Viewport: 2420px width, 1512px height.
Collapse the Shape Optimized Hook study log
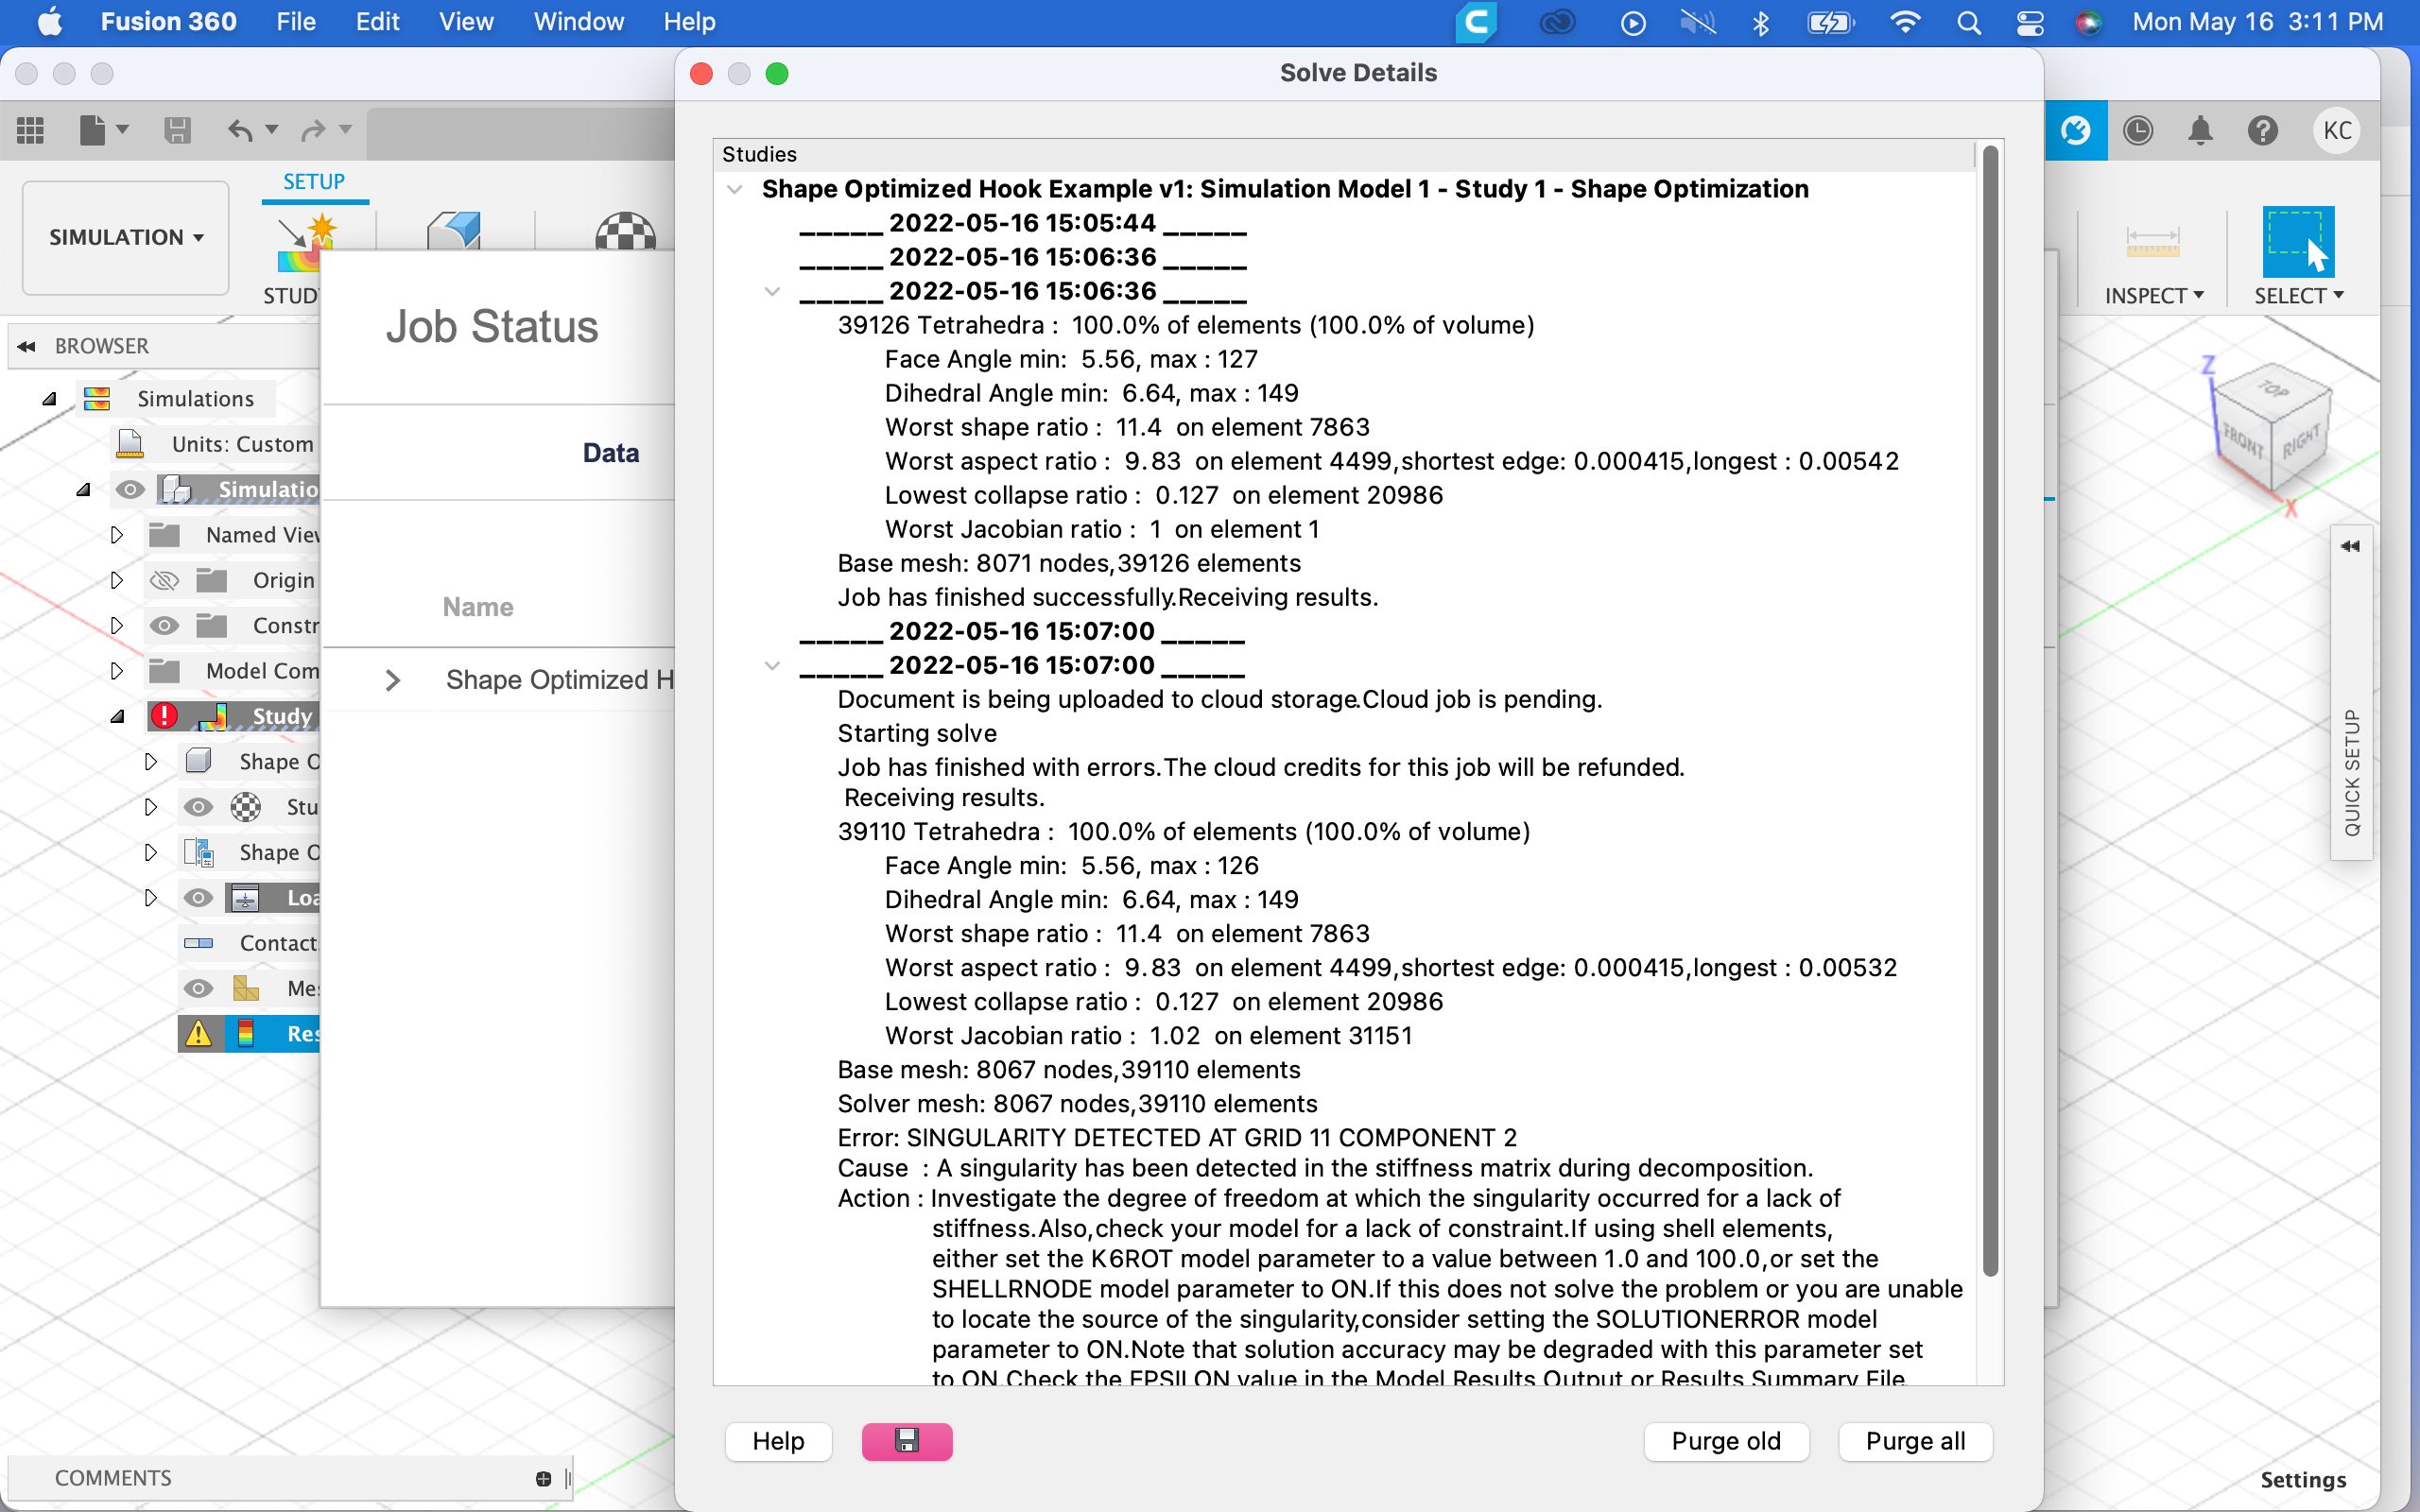(x=735, y=189)
